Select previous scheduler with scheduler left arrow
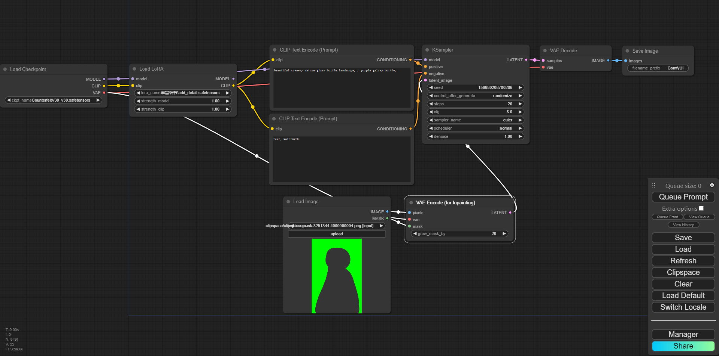719x356 pixels. (431, 128)
